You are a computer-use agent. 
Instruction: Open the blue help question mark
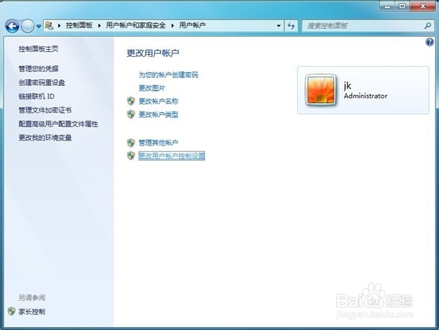(x=430, y=43)
